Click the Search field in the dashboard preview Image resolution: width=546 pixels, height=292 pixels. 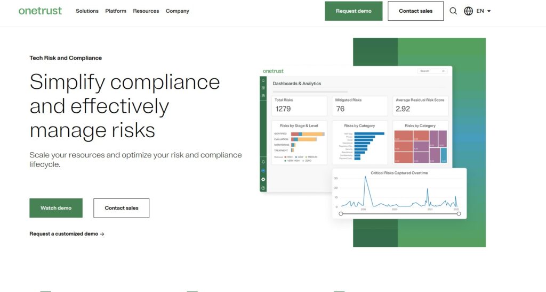point(432,71)
